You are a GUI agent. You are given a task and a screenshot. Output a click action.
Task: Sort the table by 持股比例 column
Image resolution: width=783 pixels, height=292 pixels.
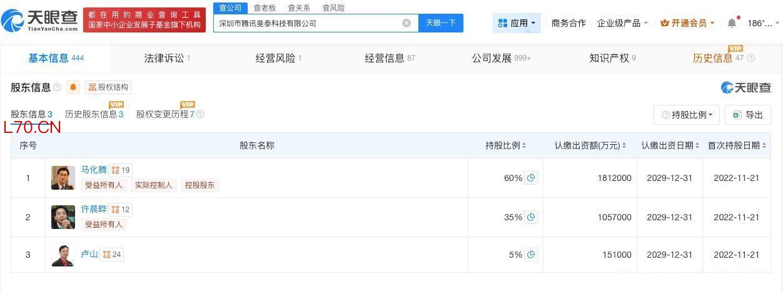(x=506, y=145)
